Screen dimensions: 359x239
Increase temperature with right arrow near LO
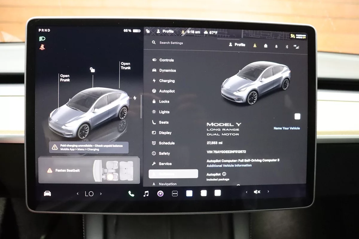coord(101,194)
